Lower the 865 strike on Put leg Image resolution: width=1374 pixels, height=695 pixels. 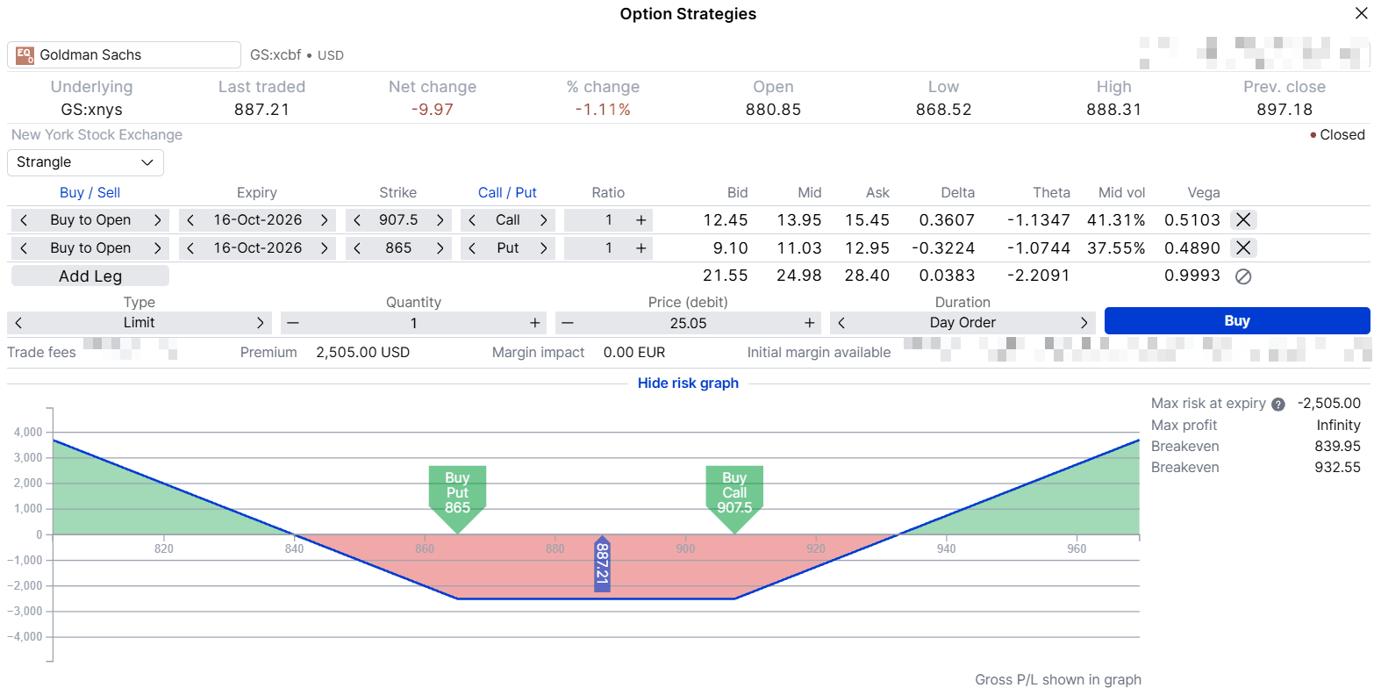(x=357, y=248)
